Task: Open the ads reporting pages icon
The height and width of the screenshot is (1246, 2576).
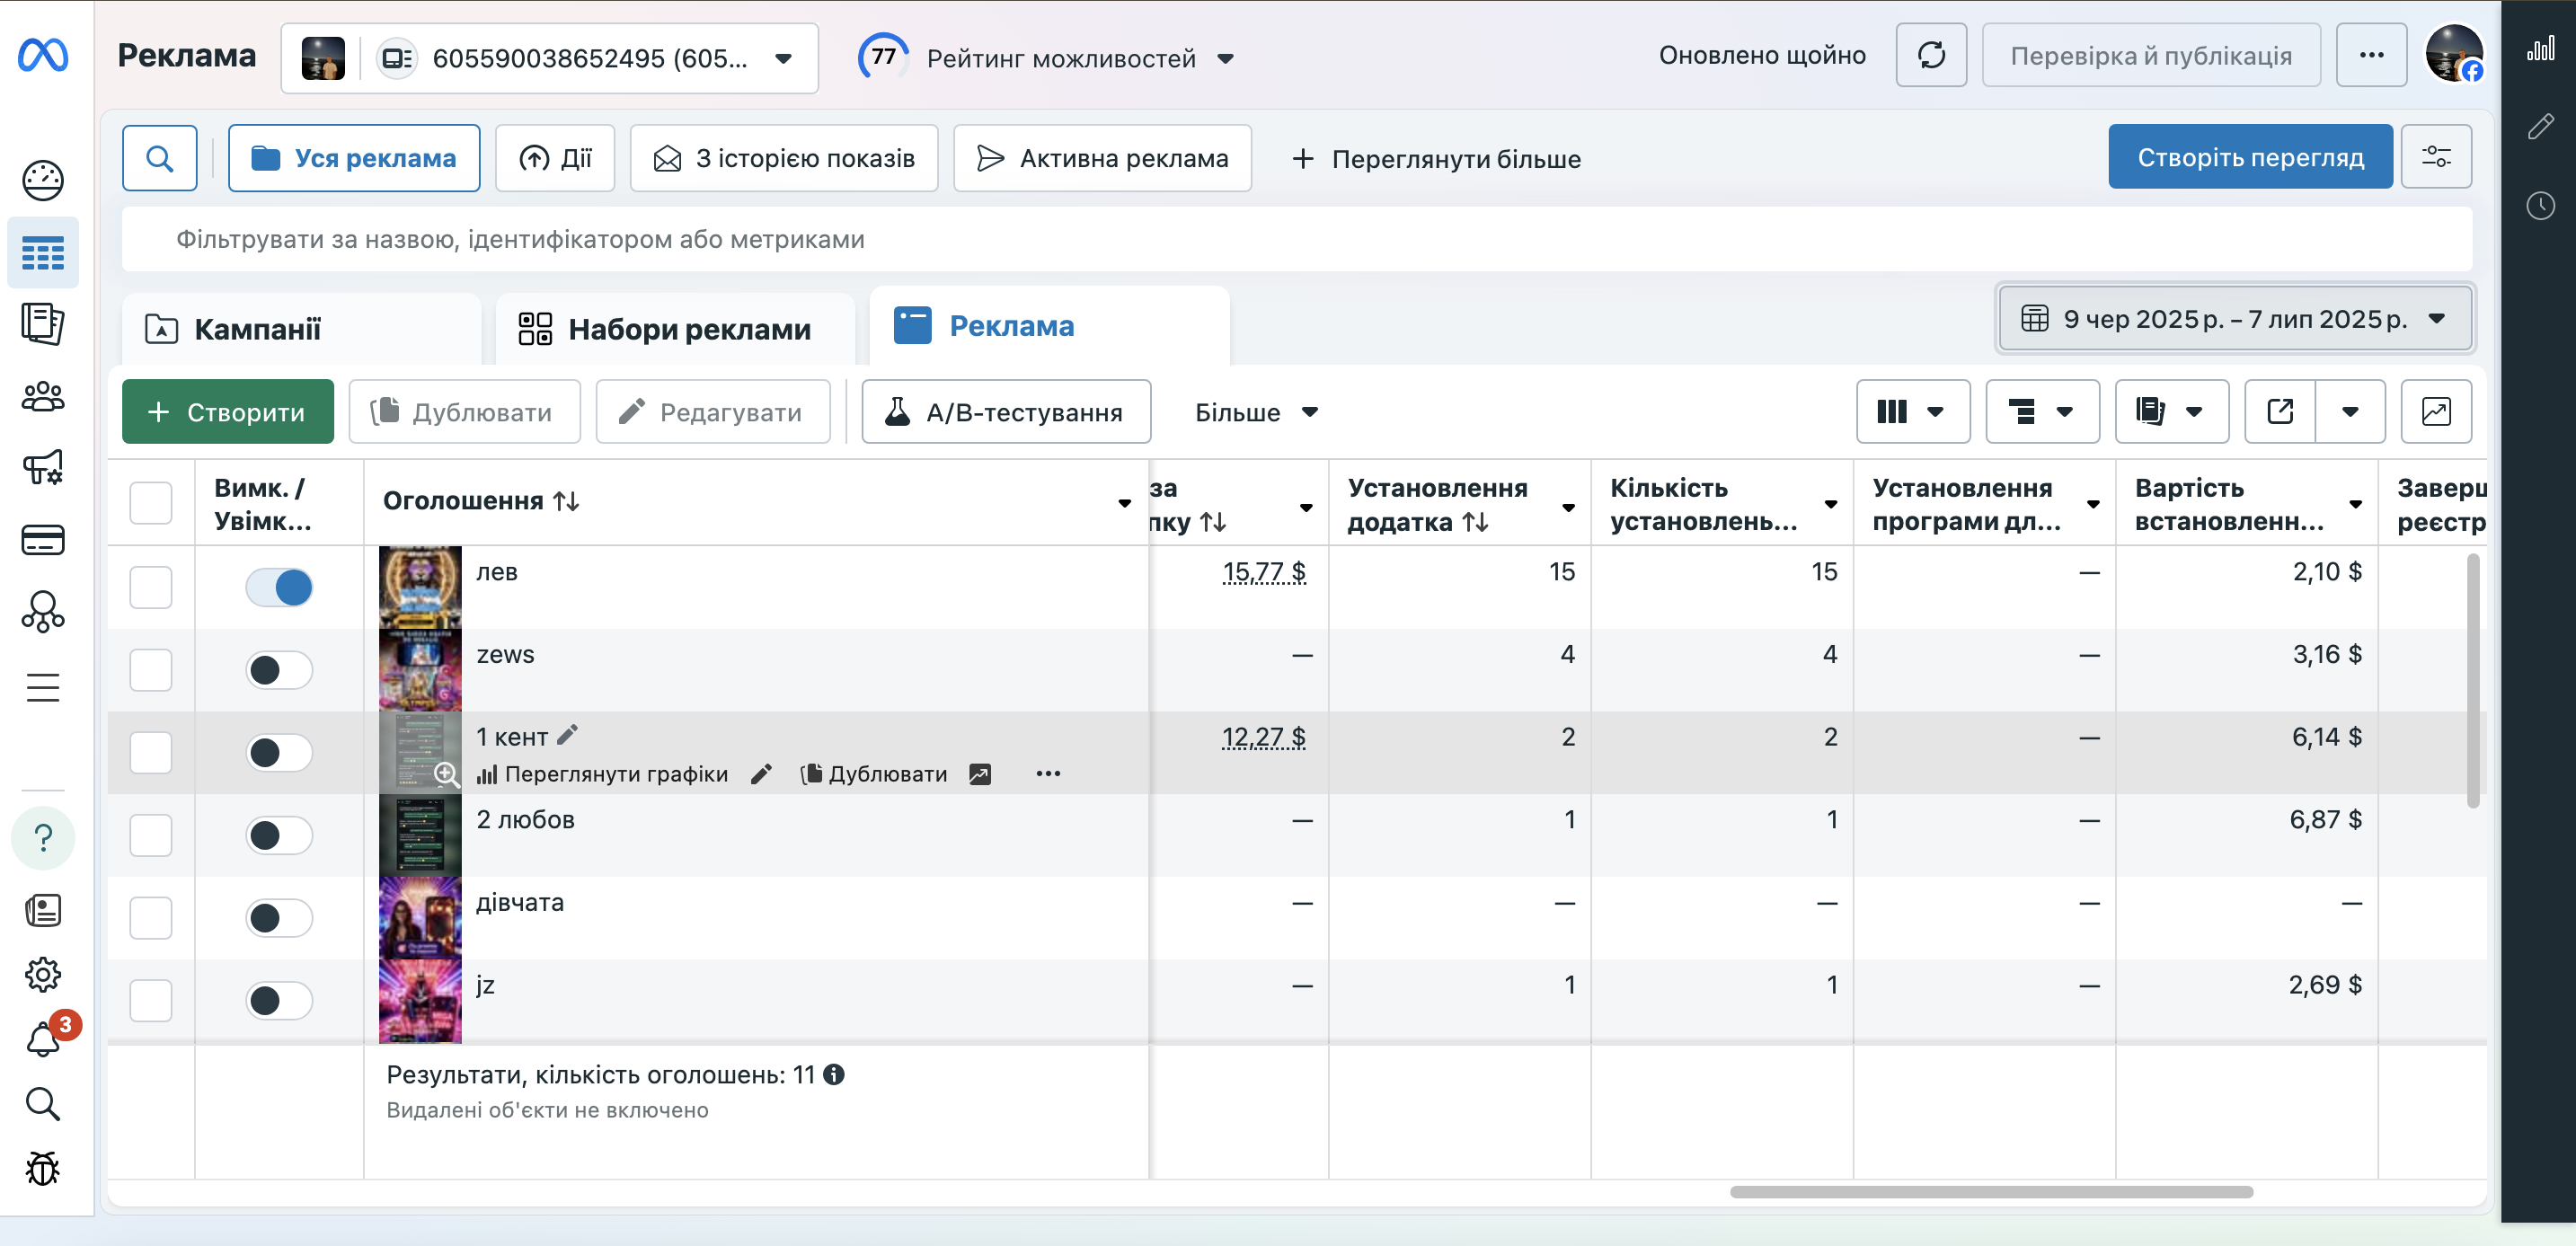Action: 43,324
